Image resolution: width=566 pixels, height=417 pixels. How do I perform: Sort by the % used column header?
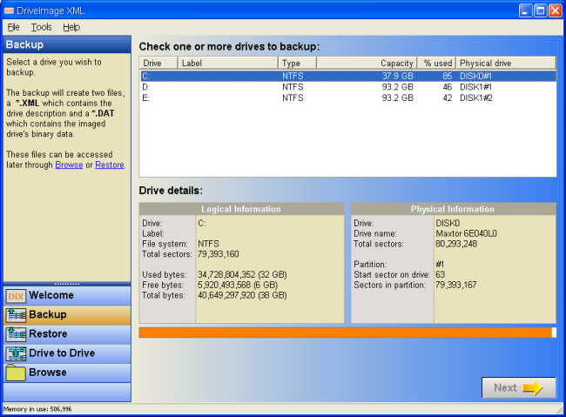pos(436,63)
